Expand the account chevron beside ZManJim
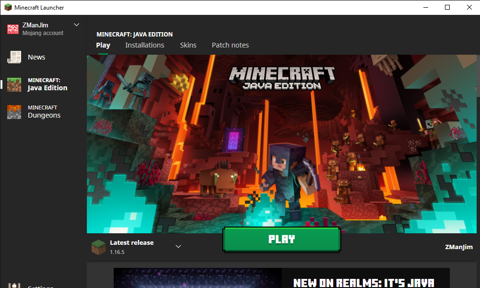480x288 pixels. coord(76,25)
